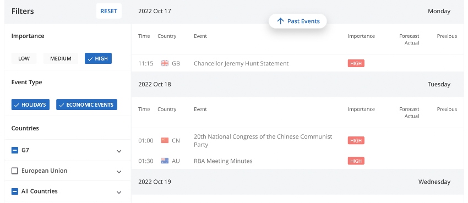Click the China flag icon
The height and width of the screenshot is (203, 468).
coord(165,140)
